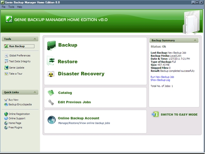The image size is (205, 154).
Task: Click the Home Page globe icon
Action: point(6,123)
